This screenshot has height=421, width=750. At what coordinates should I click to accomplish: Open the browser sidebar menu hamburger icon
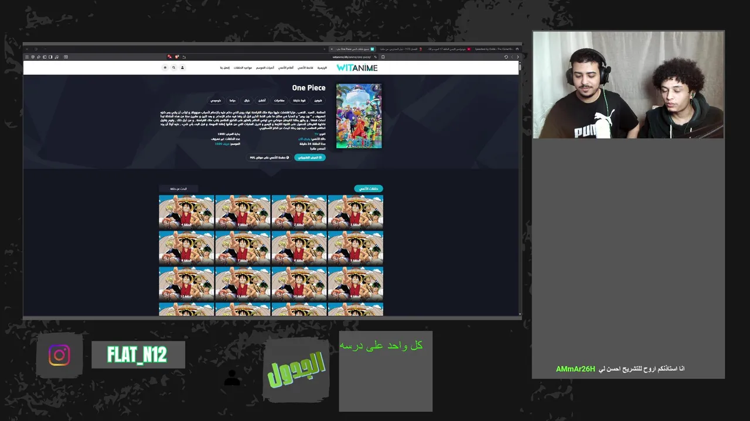tap(27, 57)
